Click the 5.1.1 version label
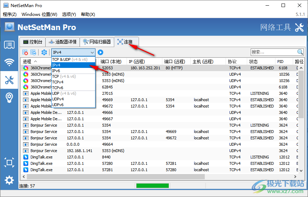Image resolution: width=308 pixels, height=197 pixels. click(x=300, y=15)
